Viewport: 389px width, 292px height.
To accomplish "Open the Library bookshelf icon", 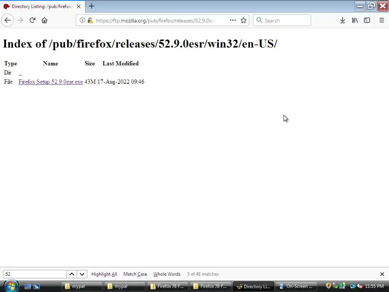I will pos(355,21).
